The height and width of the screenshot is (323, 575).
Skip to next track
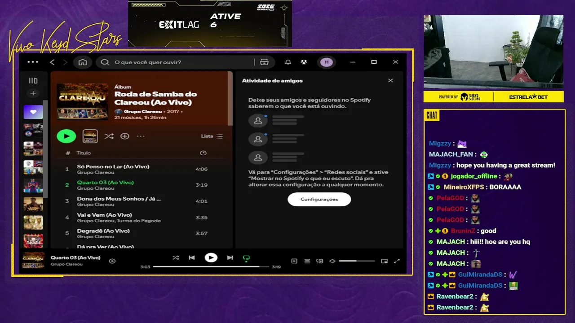pos(230,258)
